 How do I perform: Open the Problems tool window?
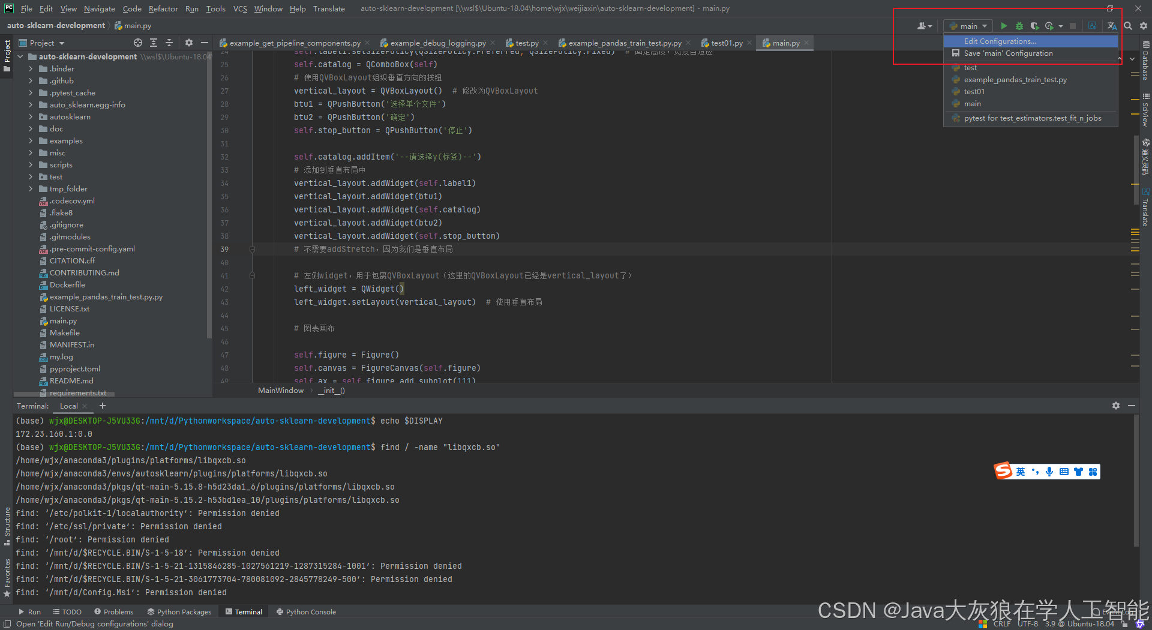(113, 611)
